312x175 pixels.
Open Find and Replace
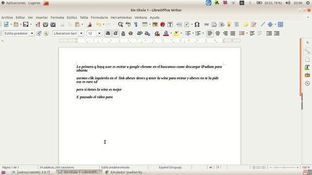[x=120, y=24]
